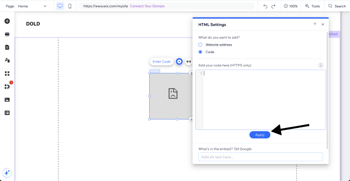Switch to mobile view icon
Viewport: 350px width, 181px height.
coord(70,6)
